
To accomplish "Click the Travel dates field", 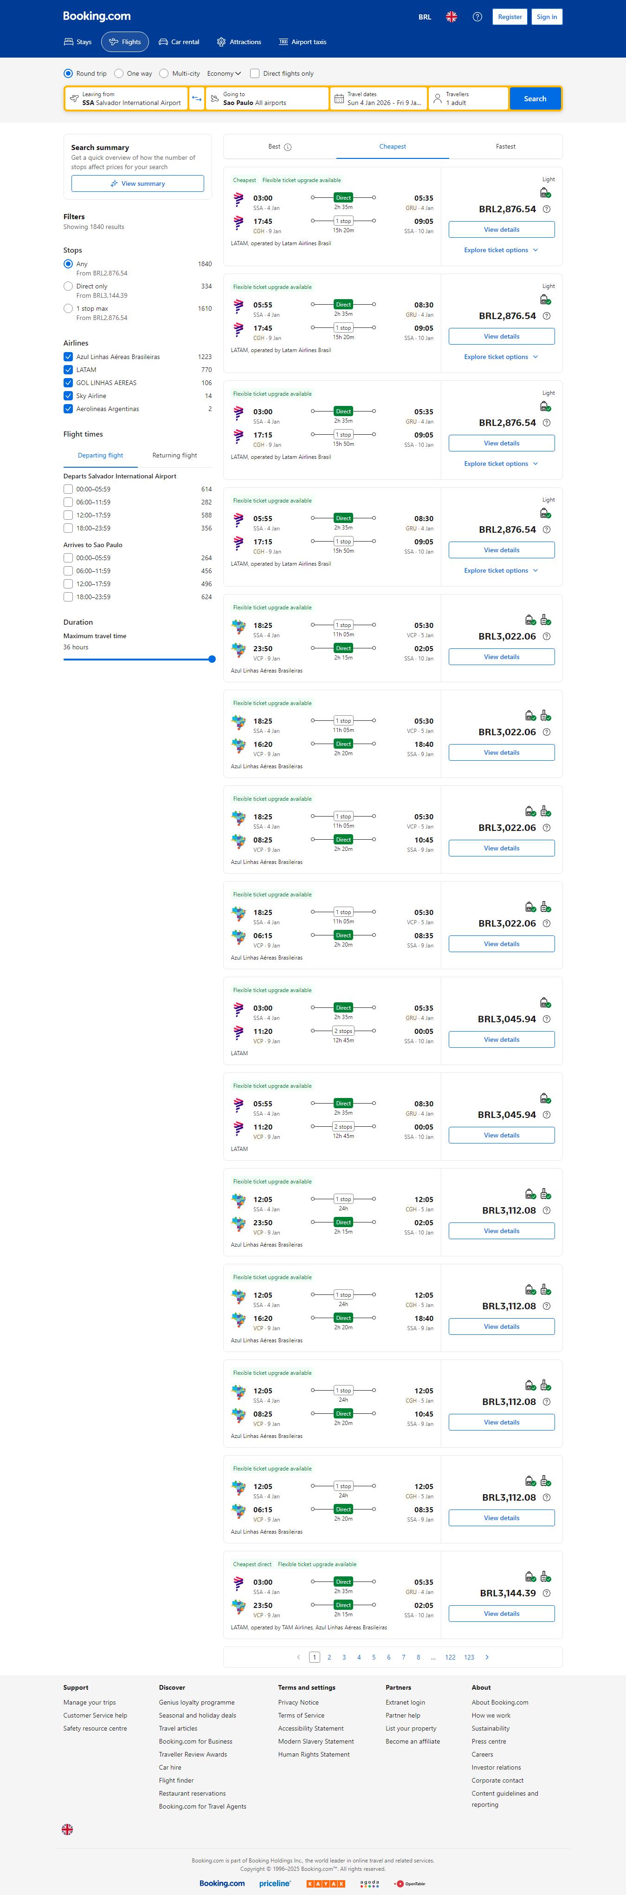I will pyautogui.click(x=378, y=98).
